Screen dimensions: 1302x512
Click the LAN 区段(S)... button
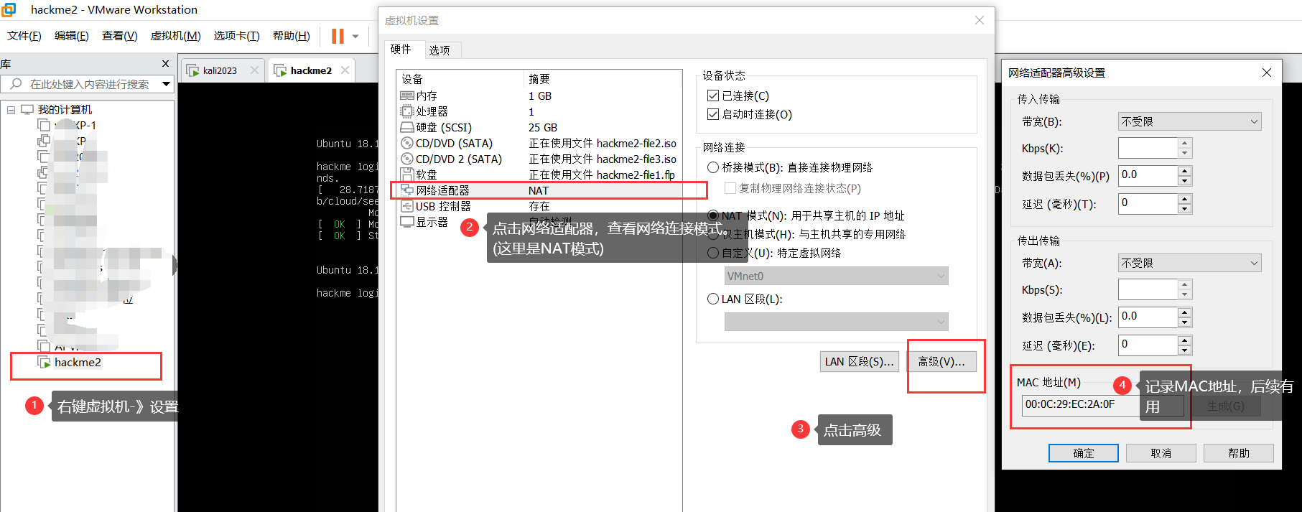tap(859, 362)
